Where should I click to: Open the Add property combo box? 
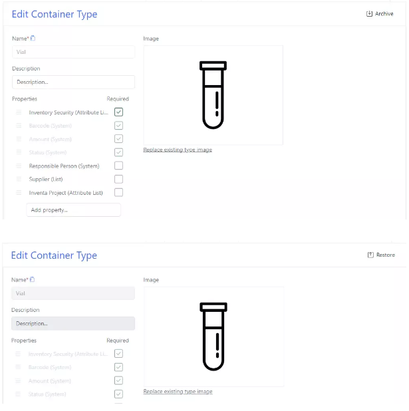click(73, 210)
